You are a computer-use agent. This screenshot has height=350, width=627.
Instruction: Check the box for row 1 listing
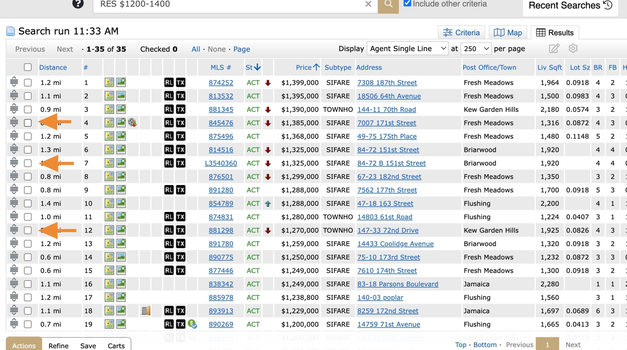tap(27, 83)
